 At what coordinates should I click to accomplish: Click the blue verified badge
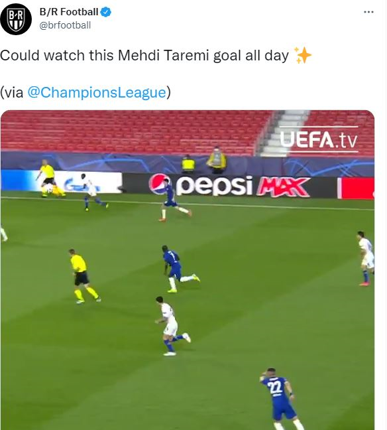[x=106, y=12]
